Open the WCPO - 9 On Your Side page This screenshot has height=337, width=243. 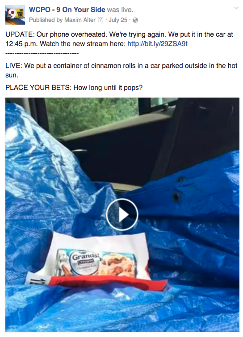tap(67, 10)
